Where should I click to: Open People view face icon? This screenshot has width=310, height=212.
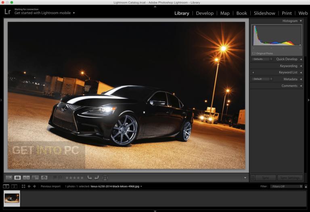coord(44,178)
